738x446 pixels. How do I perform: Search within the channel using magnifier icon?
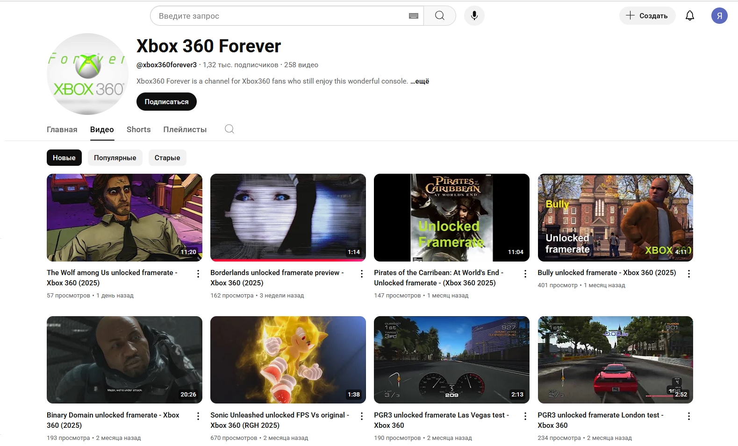pyautogui.click(x=229, y=129)
